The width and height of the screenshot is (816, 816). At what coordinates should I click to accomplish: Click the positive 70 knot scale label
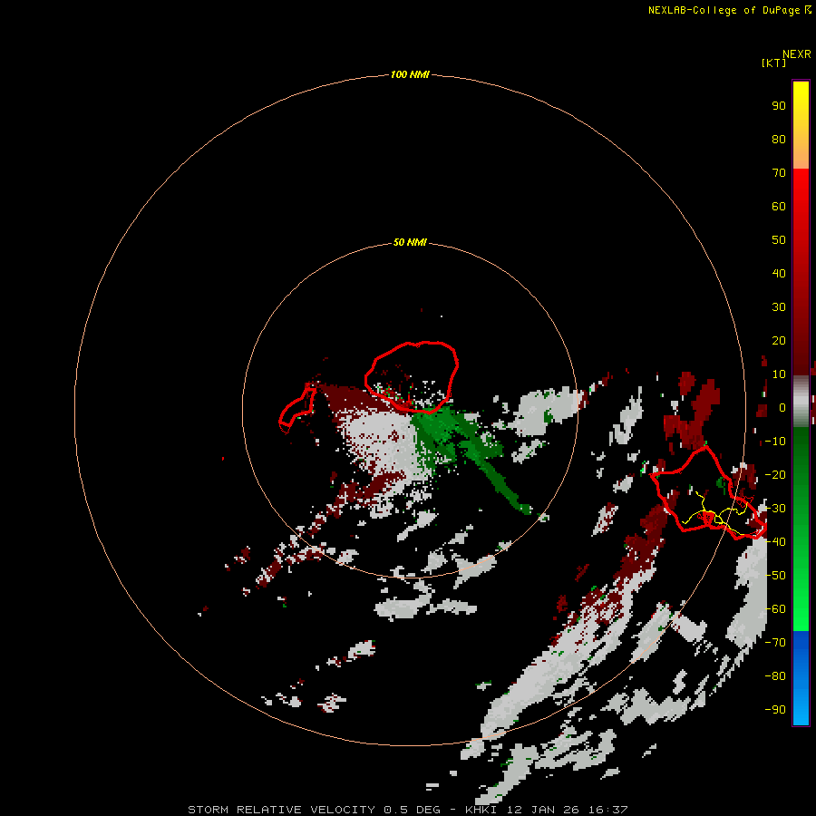[779, 173]
